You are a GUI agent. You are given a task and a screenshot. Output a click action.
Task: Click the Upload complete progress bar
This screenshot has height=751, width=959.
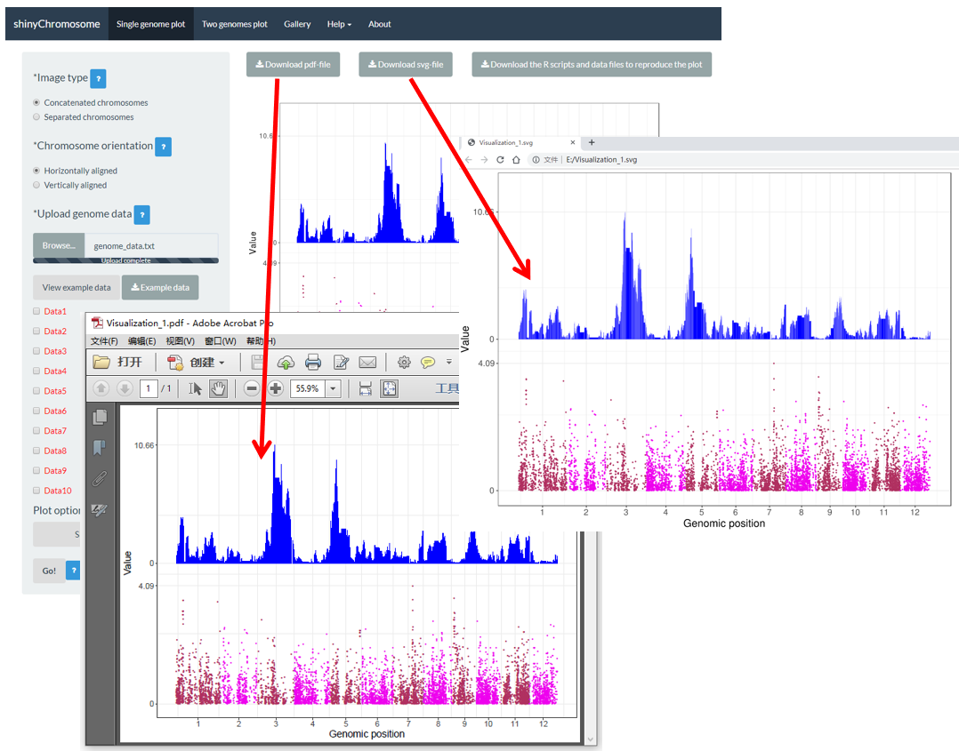click(125, 260)
